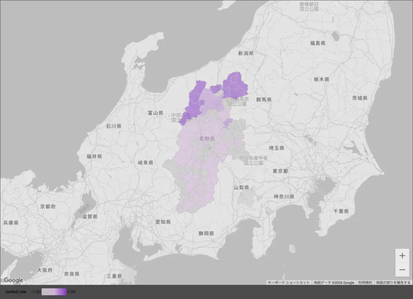Click the 静岡県 prefecture label
413x299 pixels.
[206, 234]
